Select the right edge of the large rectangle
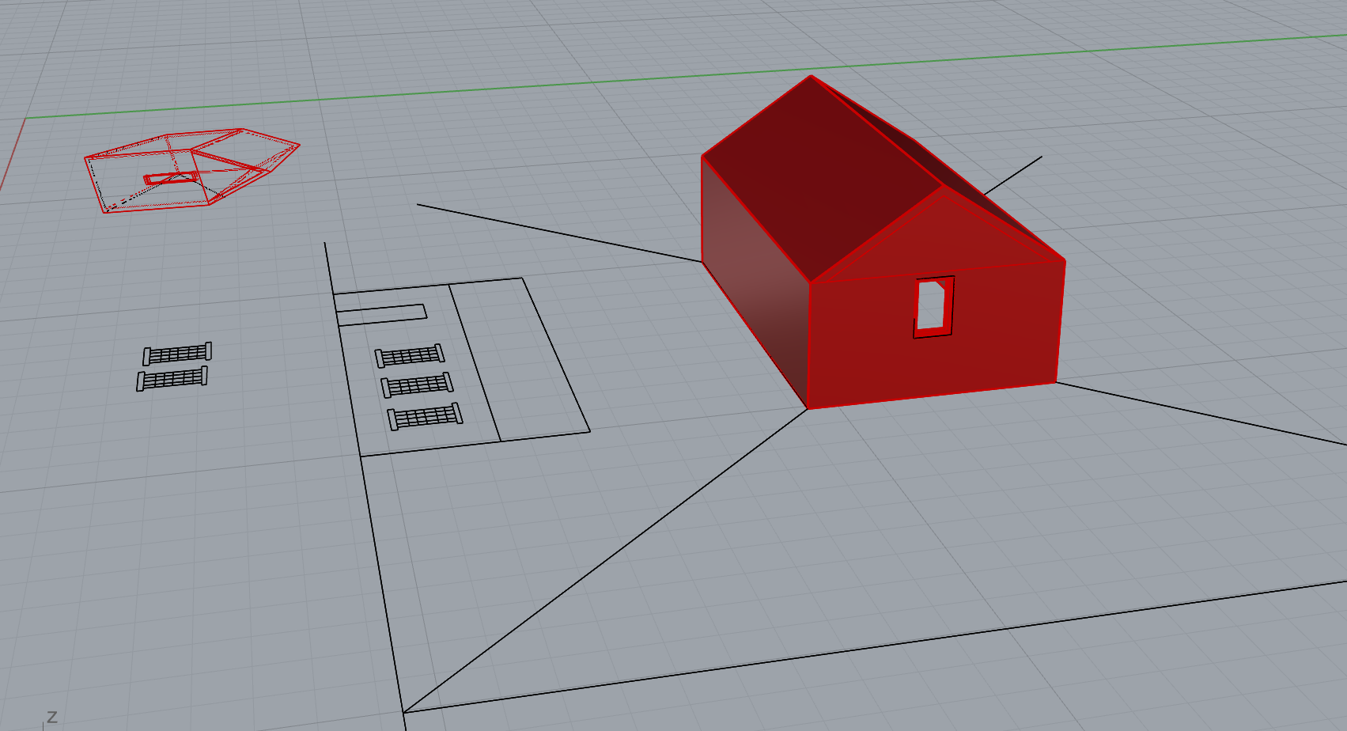Screen dimensions: 1347x731 coord(556,354)
